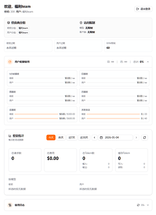Collapse the user quota usage section
Screen dimensions: 156x215
tap(148, 62)
